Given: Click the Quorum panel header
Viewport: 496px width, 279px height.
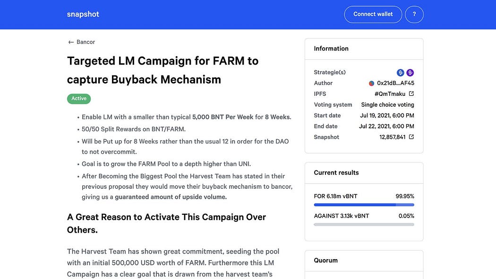Looking at the screenshot, I should (x=326, y=261).
